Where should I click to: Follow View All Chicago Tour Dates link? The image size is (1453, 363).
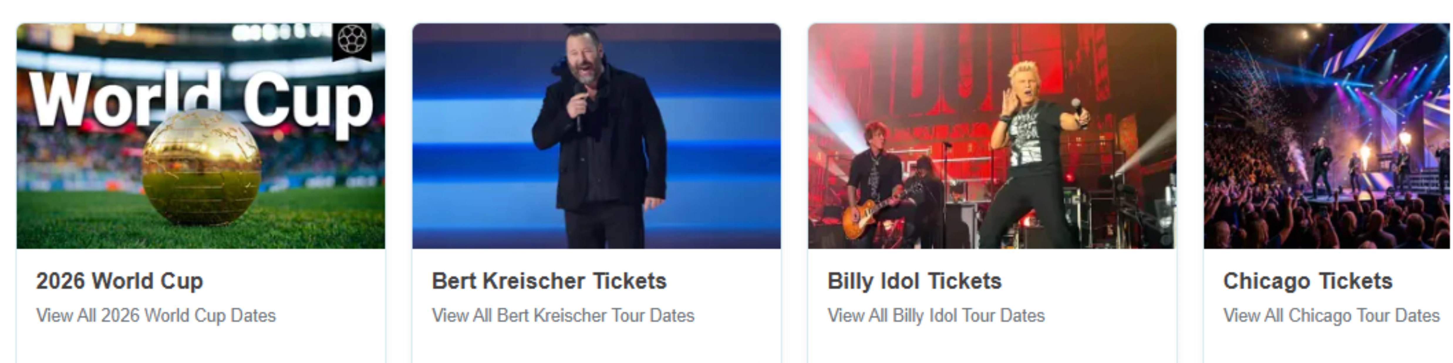(1331, 315)
